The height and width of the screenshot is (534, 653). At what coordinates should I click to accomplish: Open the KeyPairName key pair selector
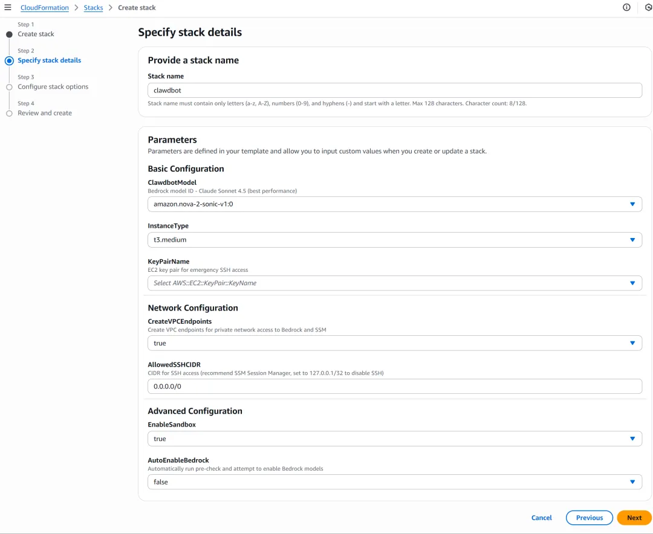click(394, 283)
